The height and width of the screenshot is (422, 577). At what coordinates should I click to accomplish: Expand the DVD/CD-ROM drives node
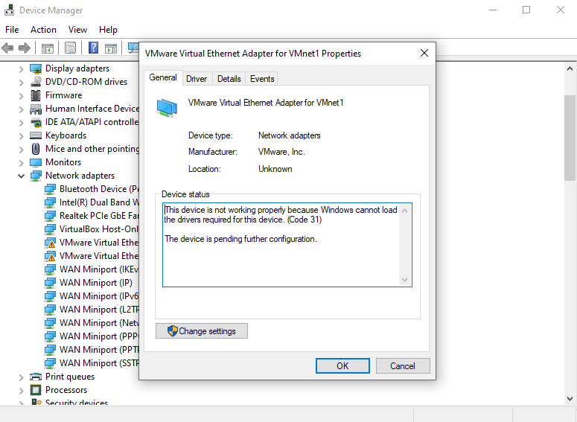[x=22, y=83]
